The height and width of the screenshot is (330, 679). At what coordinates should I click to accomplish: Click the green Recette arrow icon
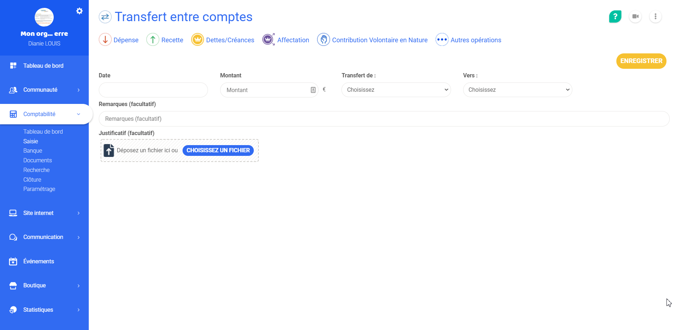pyautogui.click(x=153, y=40)
